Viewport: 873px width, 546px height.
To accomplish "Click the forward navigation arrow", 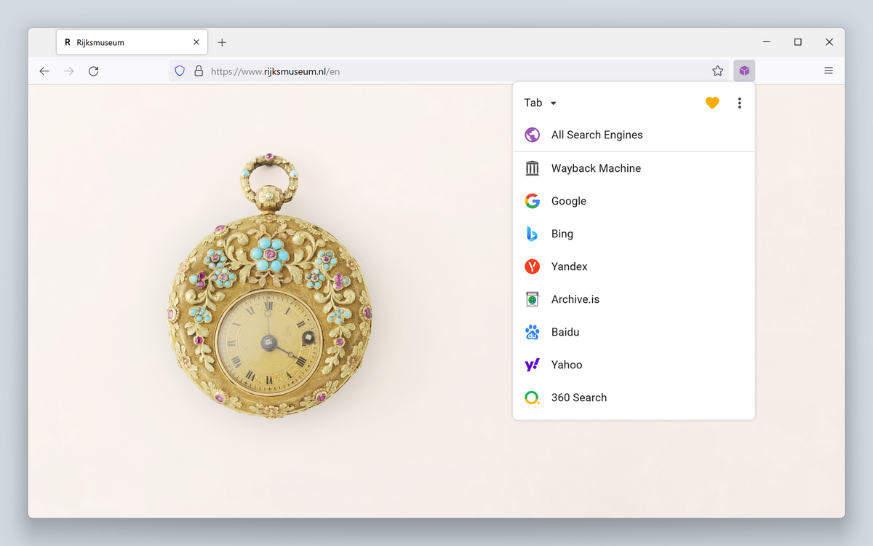I will pyautogui.click(x=69, y=71).
